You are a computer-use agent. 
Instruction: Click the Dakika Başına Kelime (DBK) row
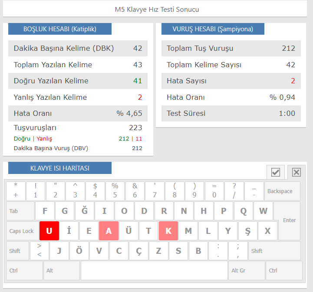tap(78, 48)
